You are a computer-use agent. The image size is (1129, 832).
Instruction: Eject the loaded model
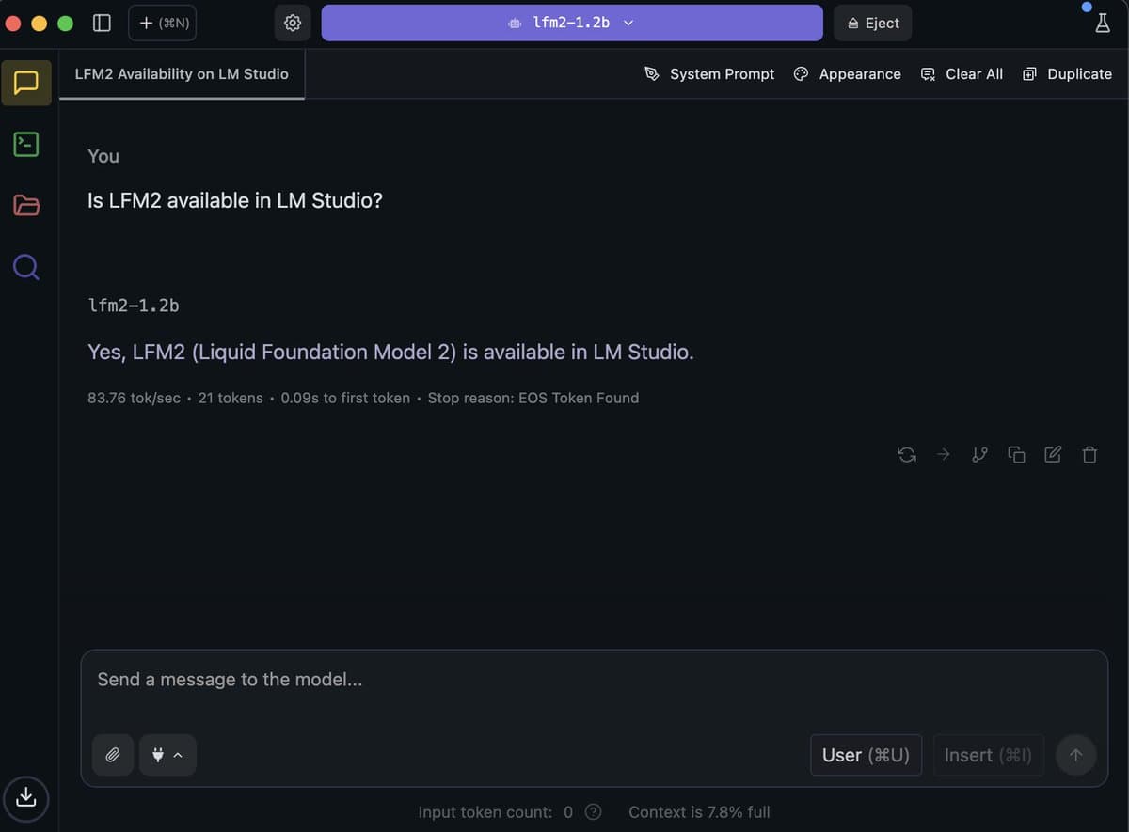pyautogui.click(x=873, y=23)
